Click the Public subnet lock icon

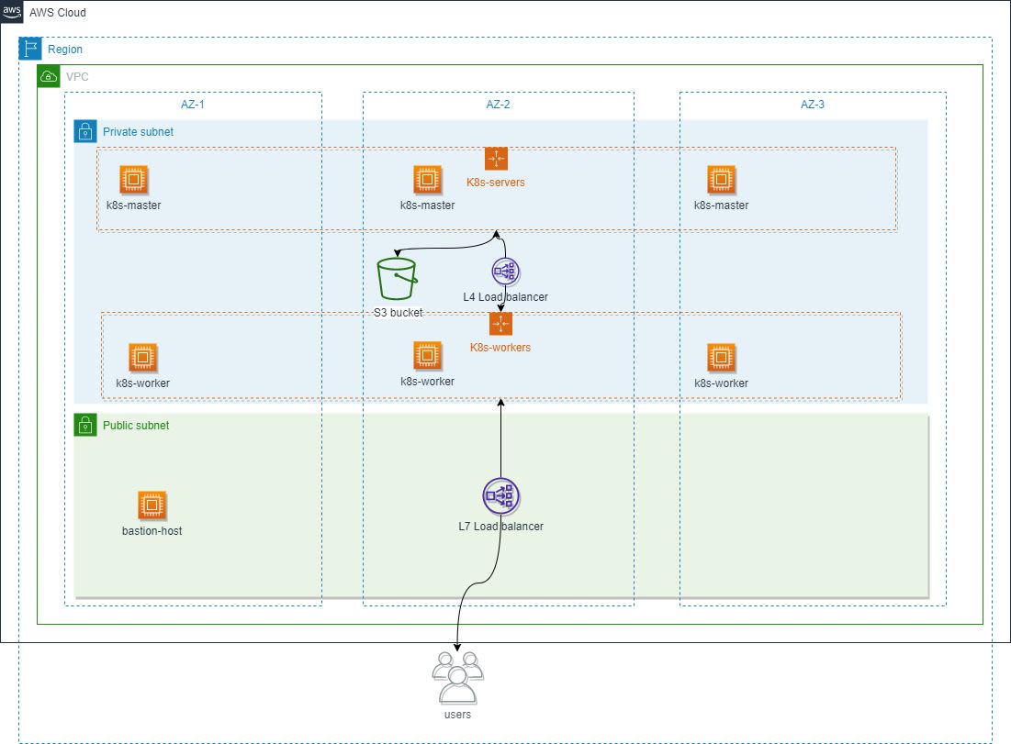click(x=84, y=425)
